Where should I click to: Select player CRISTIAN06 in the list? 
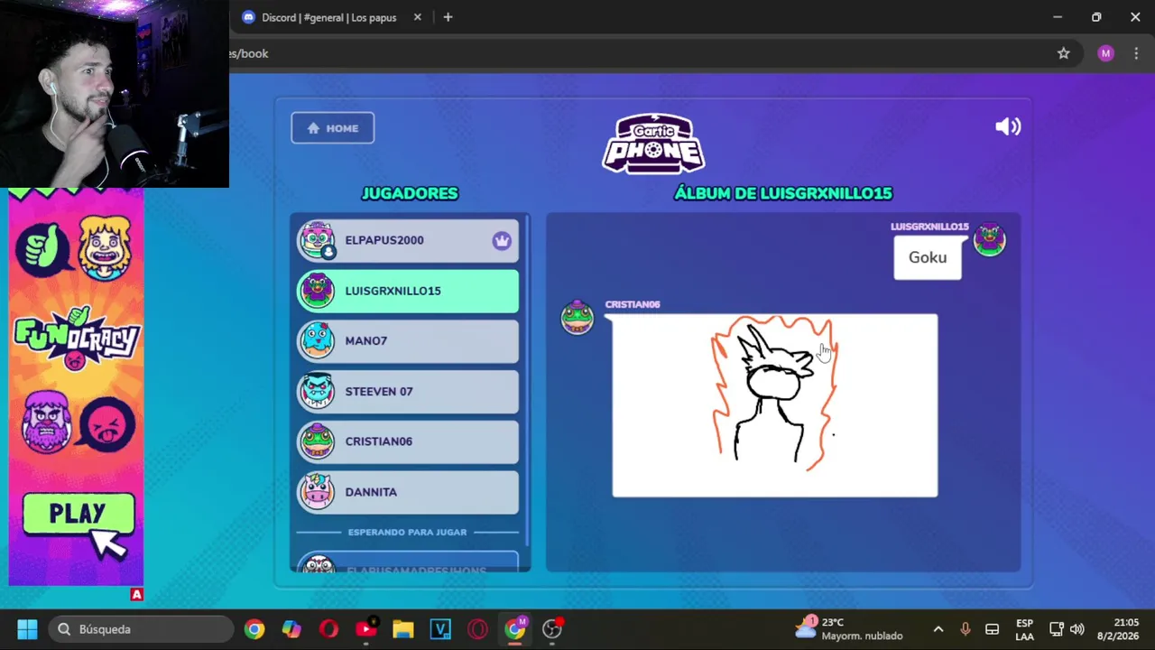pos(409,441)
